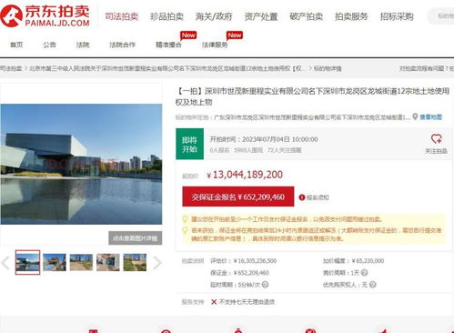Open the 公告 sub navigation item
Image resolution: width=454 pixels, height=333 pixels.
click(x=49, y=45)
